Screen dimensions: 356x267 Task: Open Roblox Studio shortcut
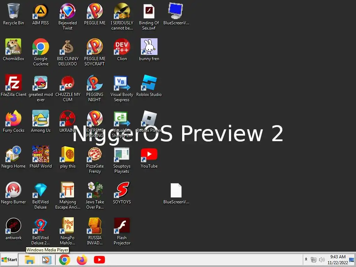coord(149,86)
